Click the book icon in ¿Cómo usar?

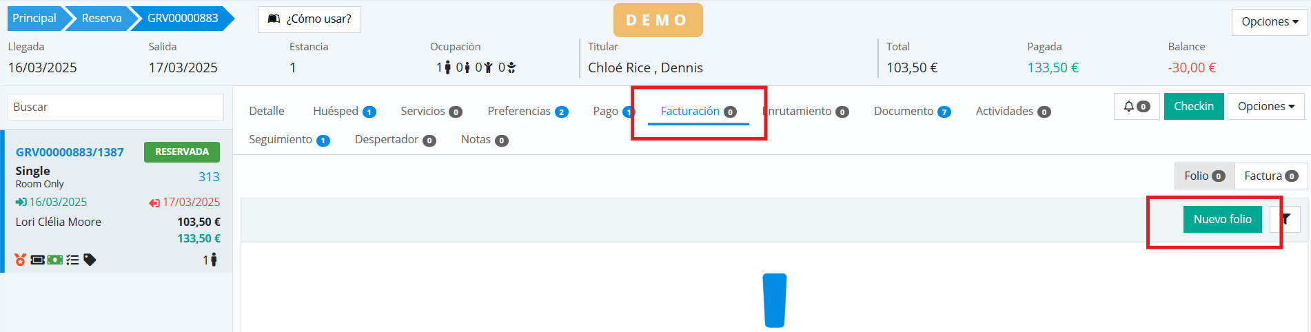pos(274,19)
